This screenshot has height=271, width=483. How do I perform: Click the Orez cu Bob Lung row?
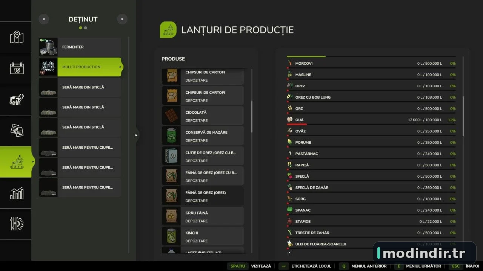371,97
